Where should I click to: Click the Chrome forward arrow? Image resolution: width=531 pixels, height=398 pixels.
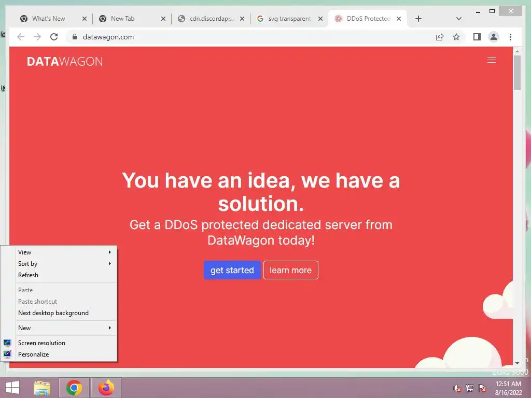point(37,37)
